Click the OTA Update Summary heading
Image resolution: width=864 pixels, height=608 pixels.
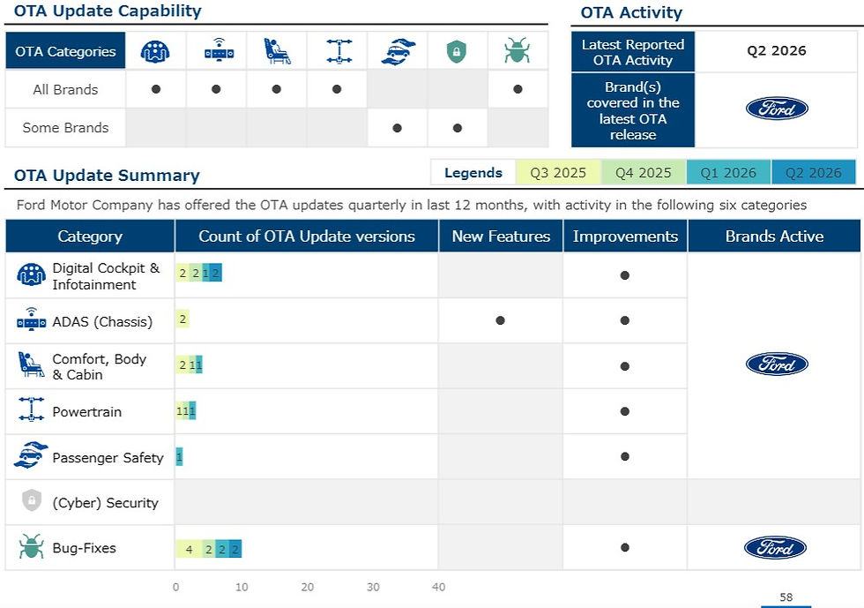(x=107, y=176)
